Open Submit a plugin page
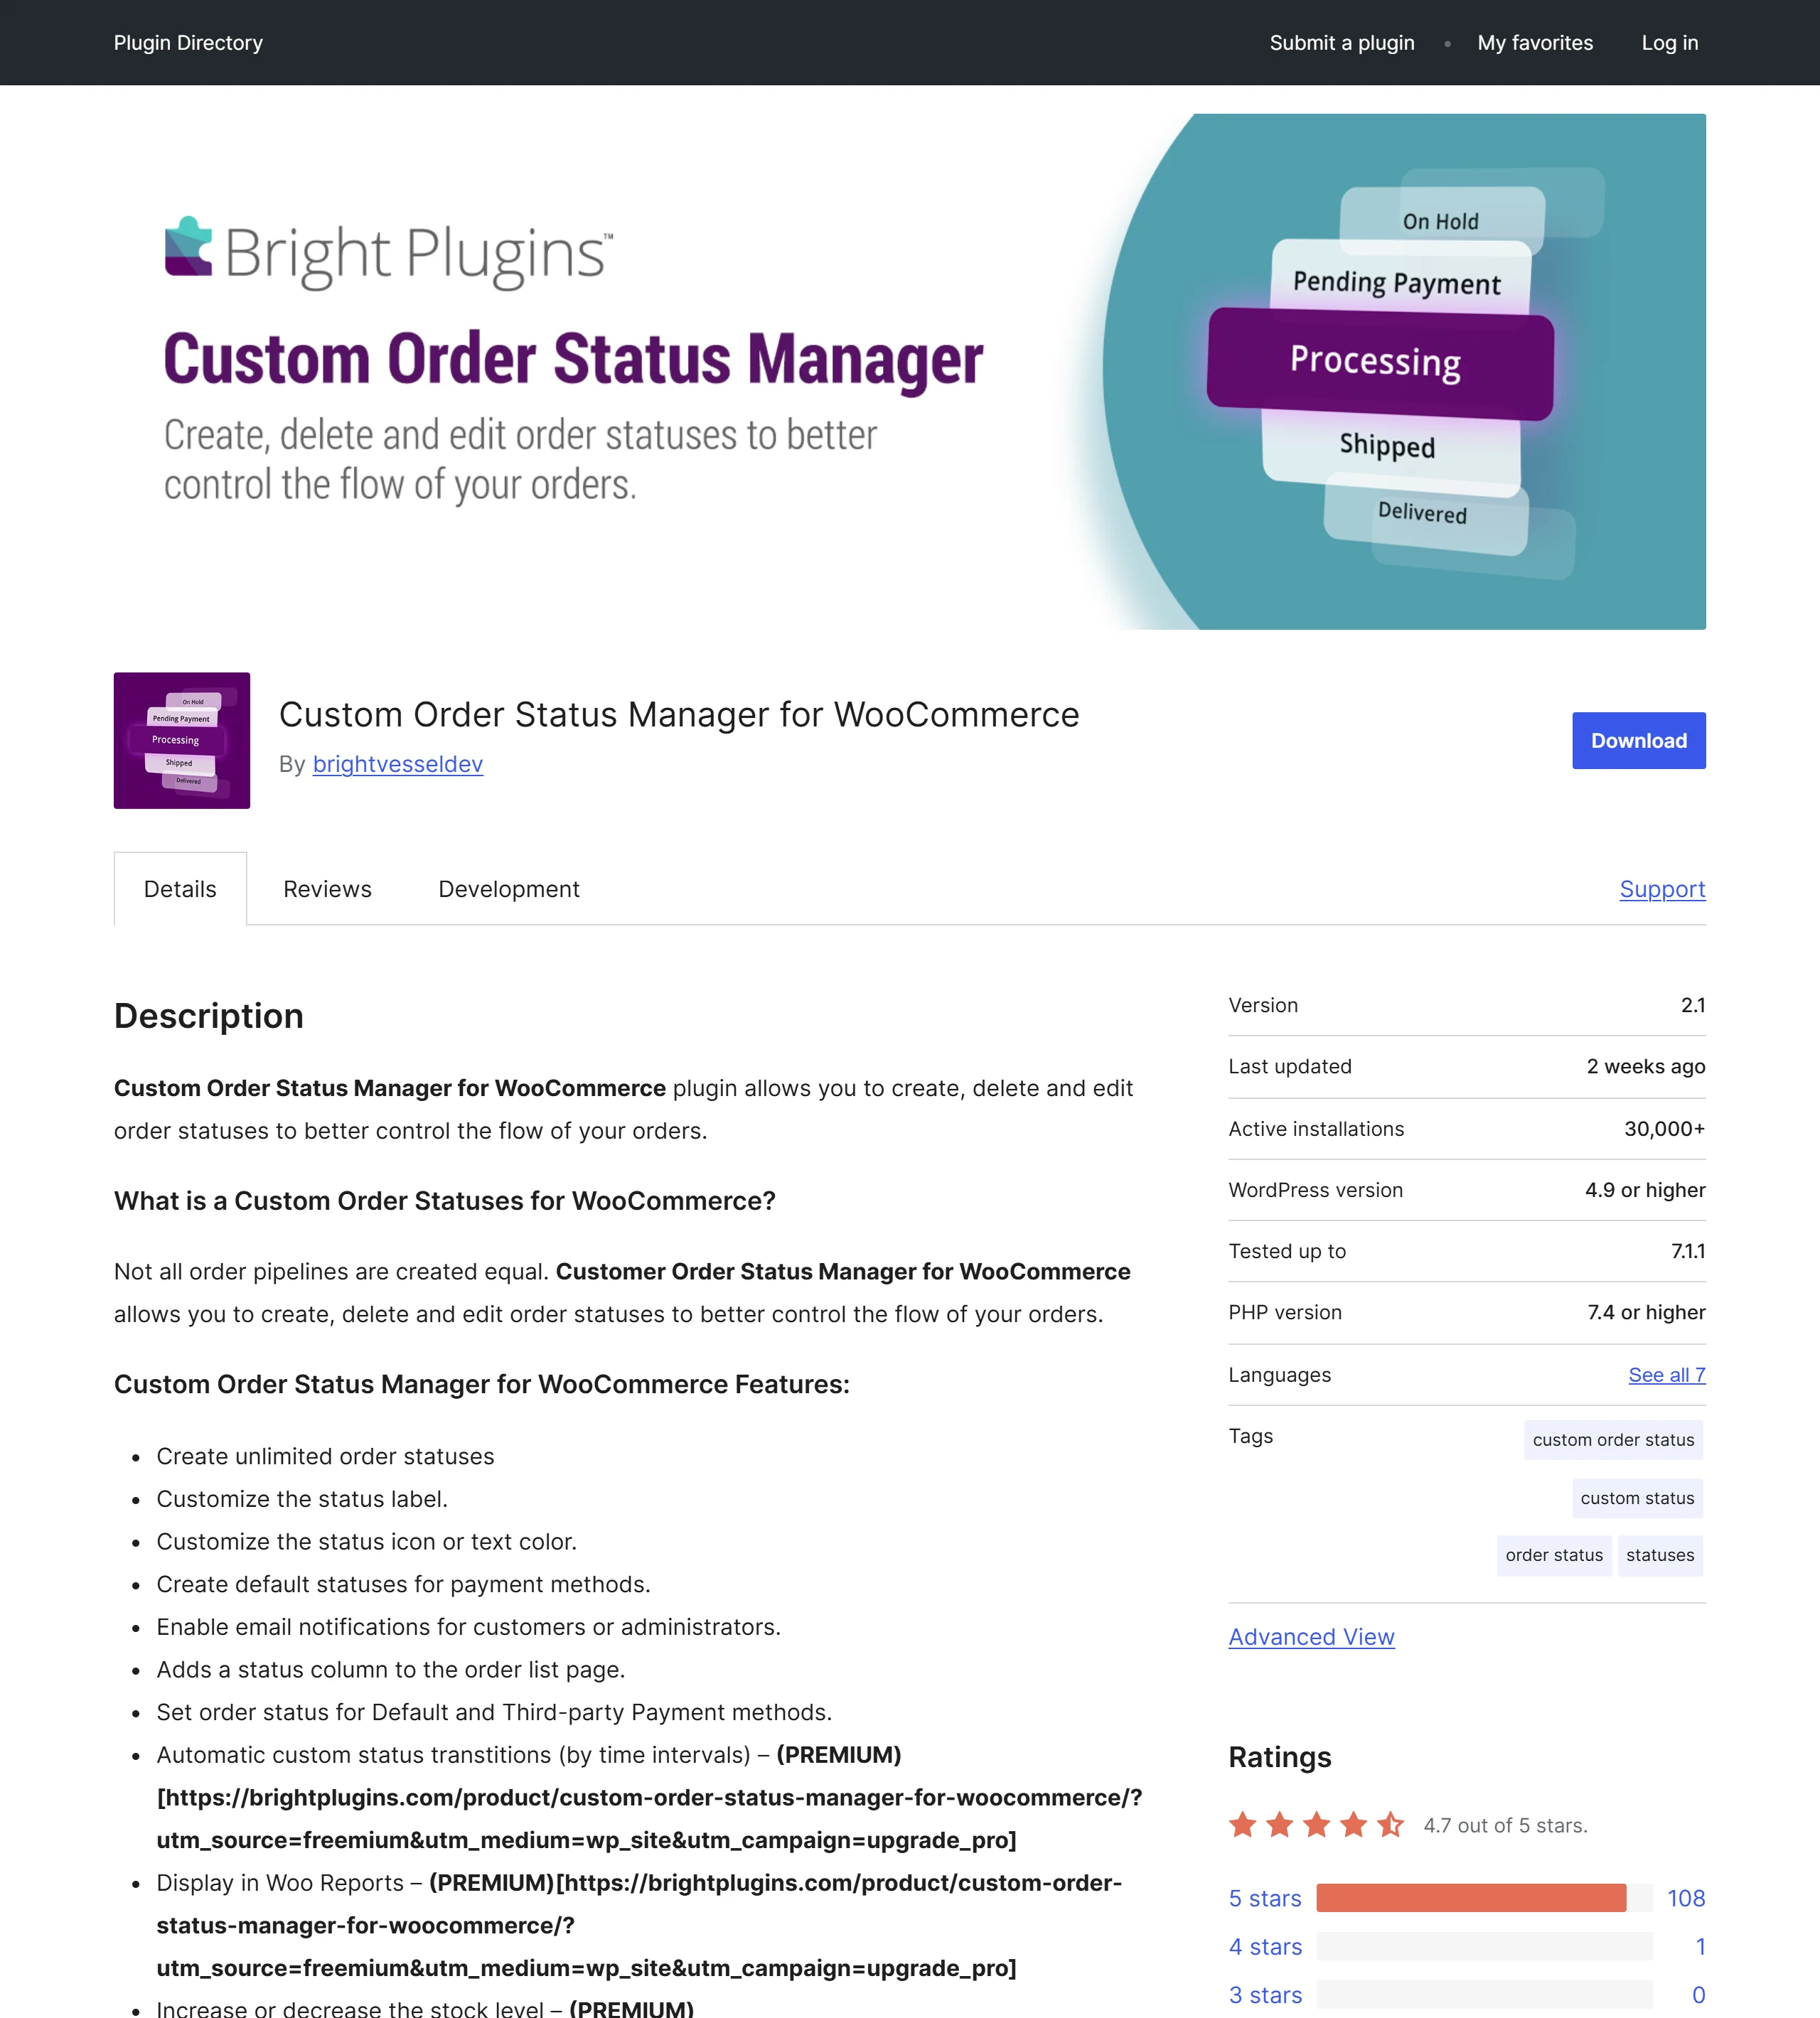Screen dimensions: 1820x2018 point(1342,42)
